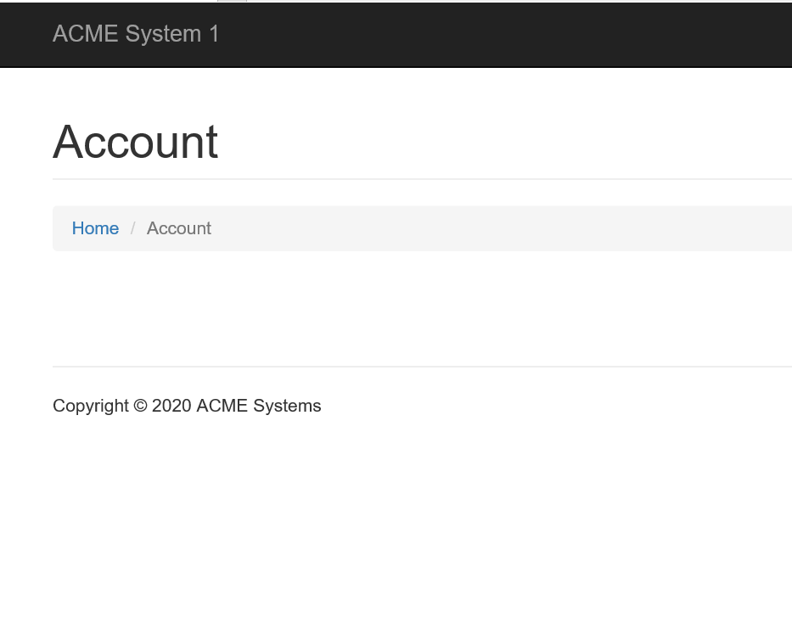Viewport: 792px width, 623px height.
Task: Click the digit 1 in the navbar brand
Action: tap(214, 34)
